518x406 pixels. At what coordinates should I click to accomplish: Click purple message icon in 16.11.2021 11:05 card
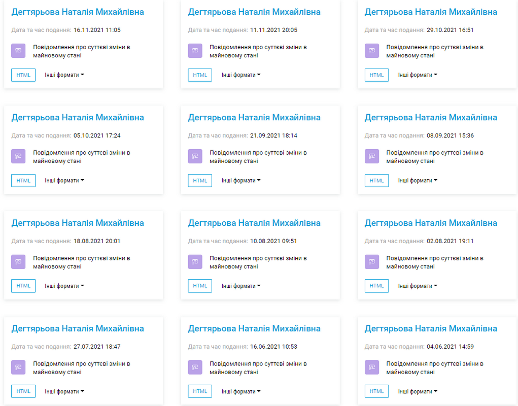18,51
